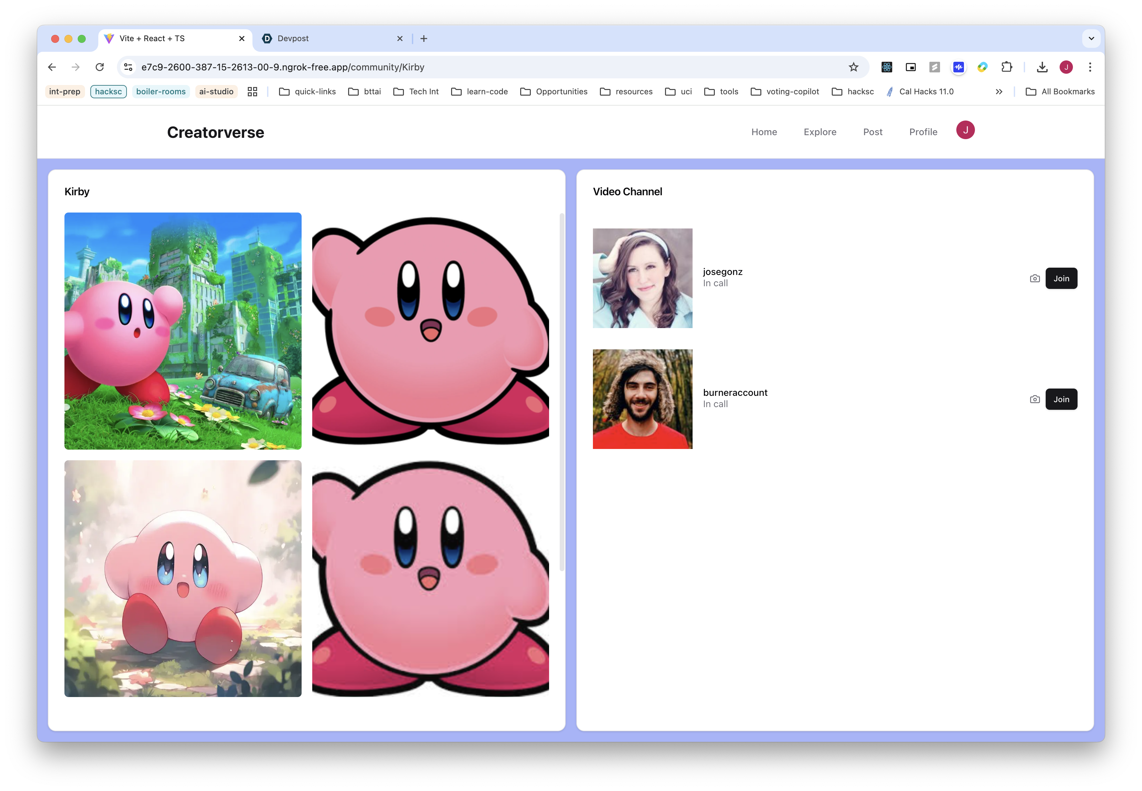Screen dimensions: 1142x791
Task: Click the J avatar in Creatorverse navbar
Action: [965, 131]
